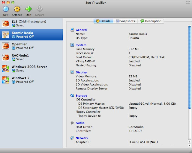192x153 pixels.
Task: Select the Windows 2003 Server name
Action: click(x=29, y=67)
